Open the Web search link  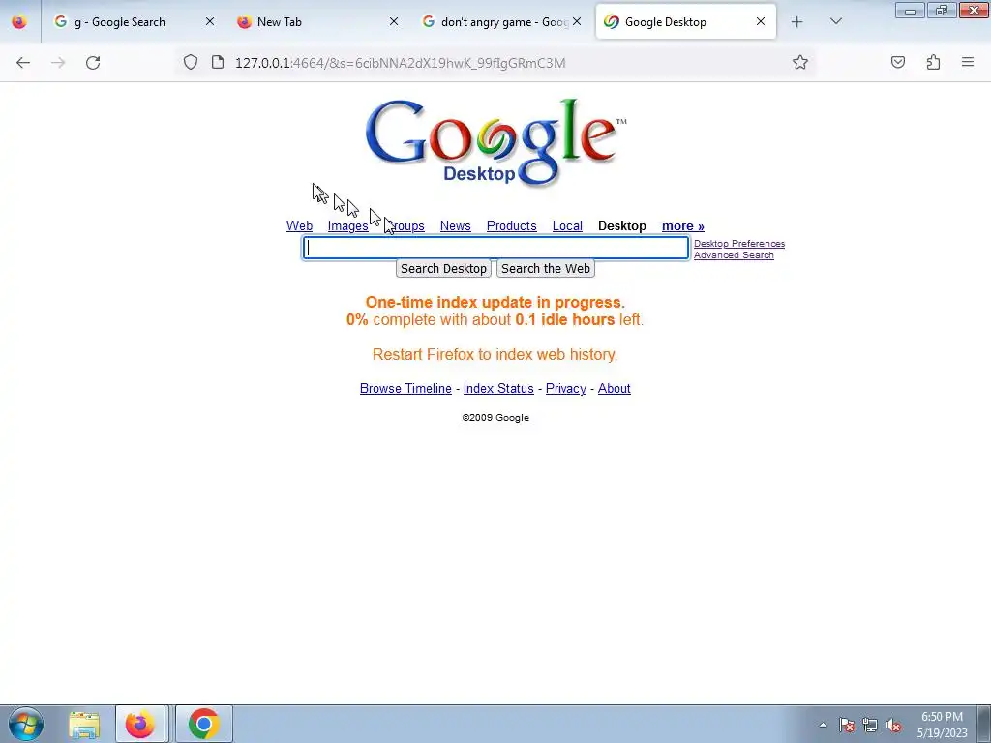tap(300, 225)
